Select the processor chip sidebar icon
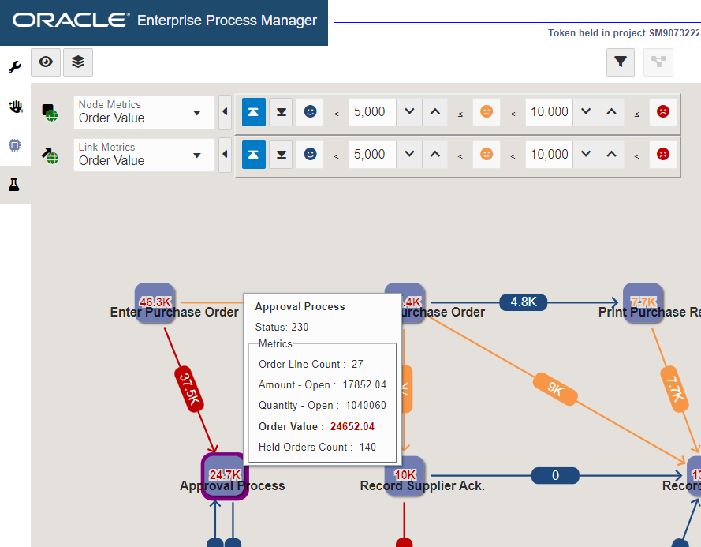The height and width of the screenshot is (547, 701). click(x=15, y=145)
